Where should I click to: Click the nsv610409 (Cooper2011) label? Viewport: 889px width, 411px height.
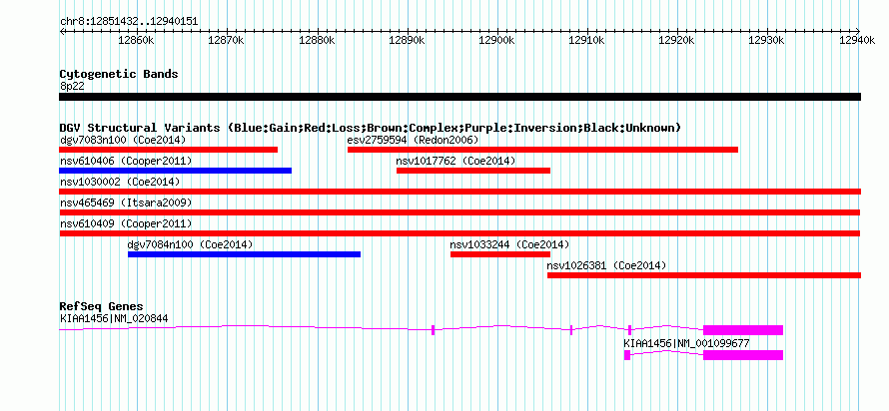tap(126, 223)
